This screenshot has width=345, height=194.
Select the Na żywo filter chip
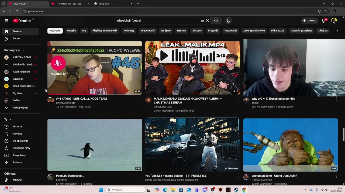click(x=166, y=31)
